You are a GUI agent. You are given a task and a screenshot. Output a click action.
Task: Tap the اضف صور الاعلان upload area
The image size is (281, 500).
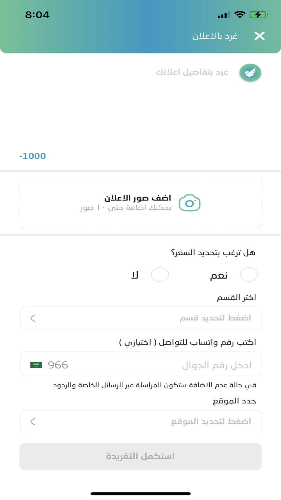(140, 203)
